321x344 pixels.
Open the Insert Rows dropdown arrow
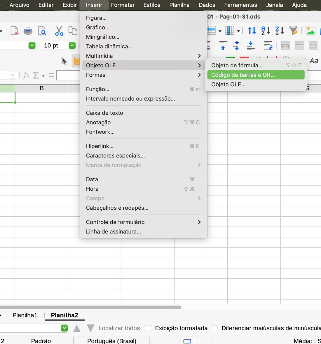coord(220,31)
